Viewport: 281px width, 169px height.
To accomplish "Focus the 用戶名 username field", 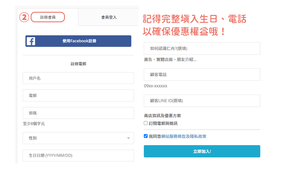I will (x=78, y=78).
